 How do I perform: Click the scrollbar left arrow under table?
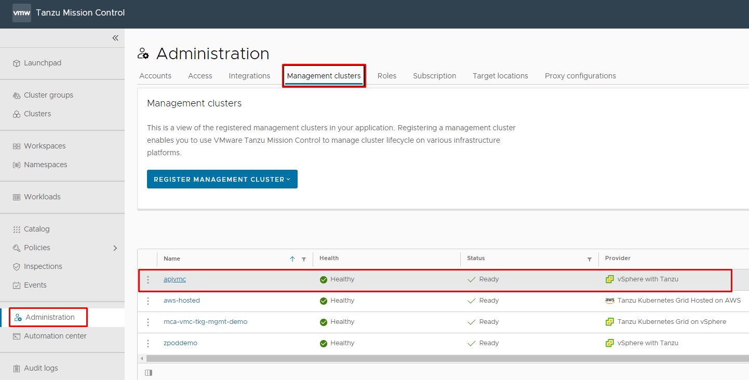click(141, 359)
